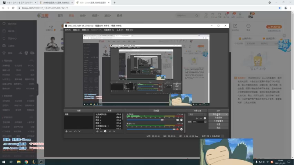Image resolution: width=294 pixels, height=165 pixels.
Task: Open the scene transition dropdown
Action: 197,114
